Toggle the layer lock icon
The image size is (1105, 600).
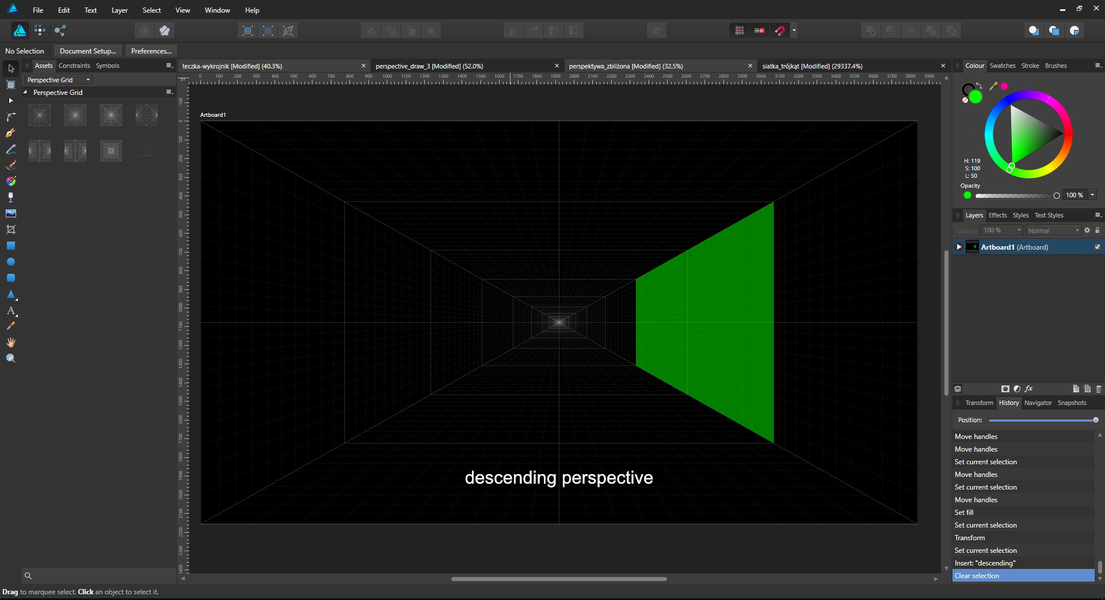coord(1097,230)
